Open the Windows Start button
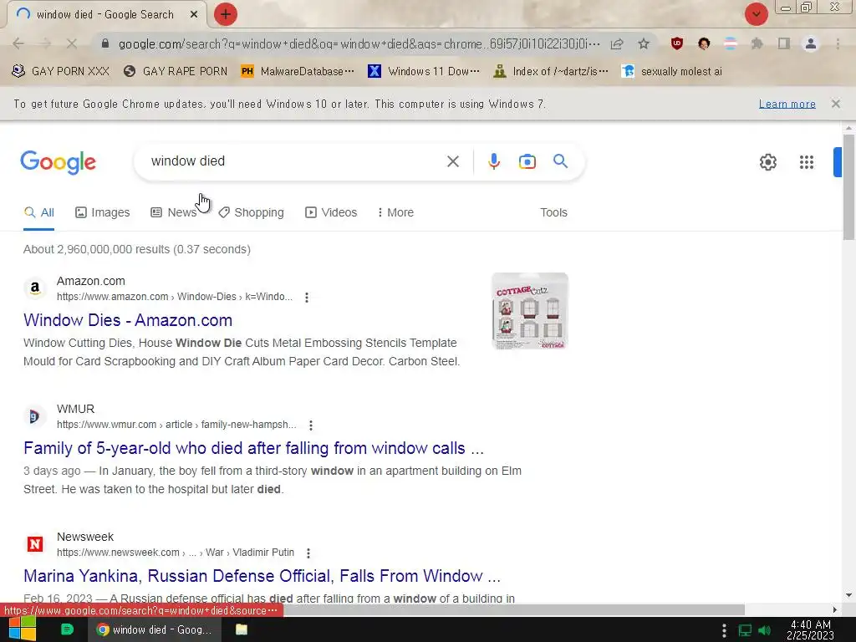 22,629
